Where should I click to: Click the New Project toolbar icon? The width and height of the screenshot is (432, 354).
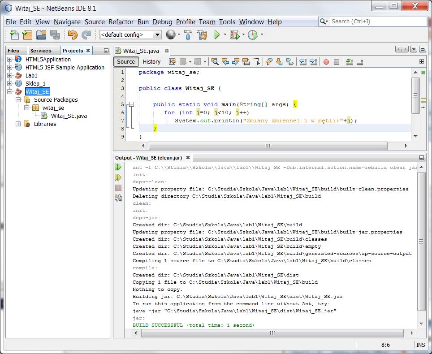(x=27, y=35)
